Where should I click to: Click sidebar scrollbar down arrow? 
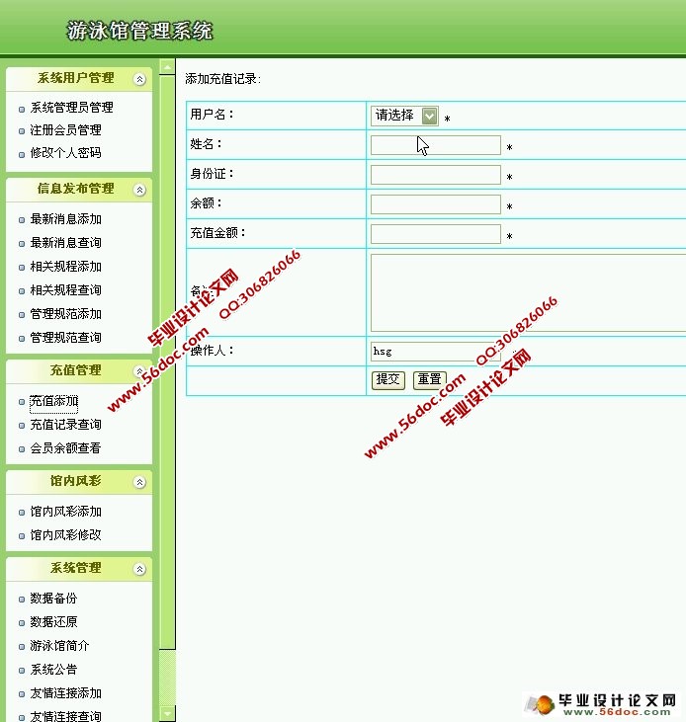[167, 714]
